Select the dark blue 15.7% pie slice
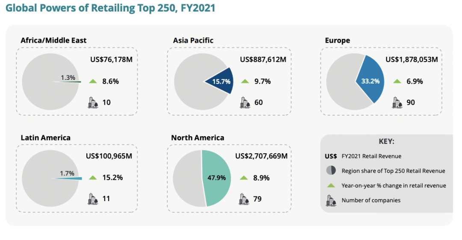 220,81
